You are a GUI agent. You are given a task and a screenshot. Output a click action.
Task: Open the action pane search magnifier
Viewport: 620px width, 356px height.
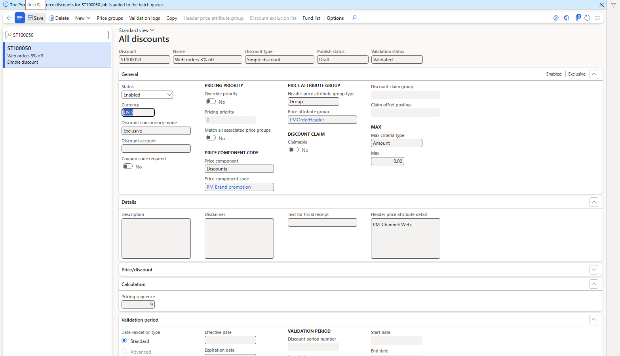354,18
